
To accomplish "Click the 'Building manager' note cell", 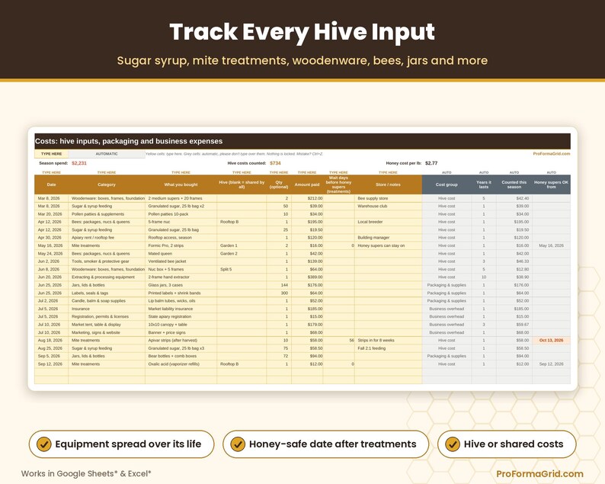I will (388, 238).
